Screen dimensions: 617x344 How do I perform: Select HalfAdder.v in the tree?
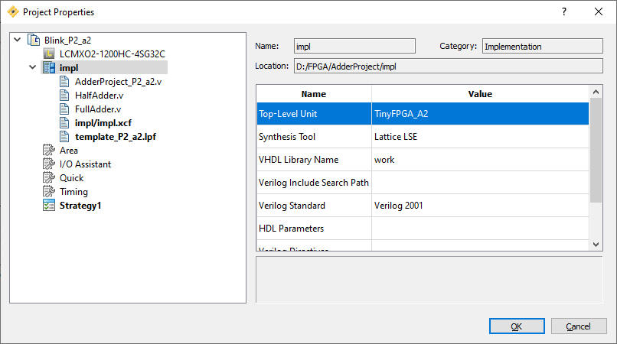[100, 95]
